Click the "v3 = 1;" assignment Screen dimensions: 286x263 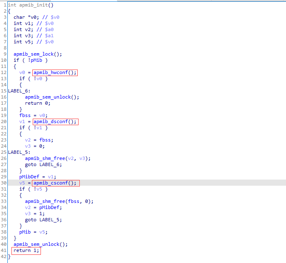(35, 214)
